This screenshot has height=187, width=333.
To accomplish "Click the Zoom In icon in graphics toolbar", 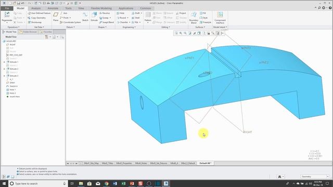I will click(x=181, y=33).
